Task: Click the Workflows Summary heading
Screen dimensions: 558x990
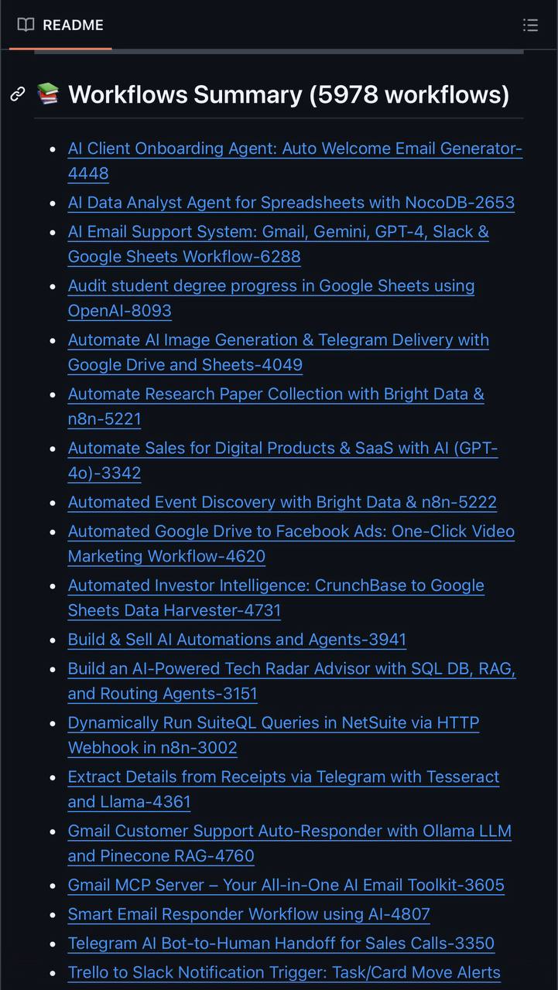Action: tap(288, 94)
